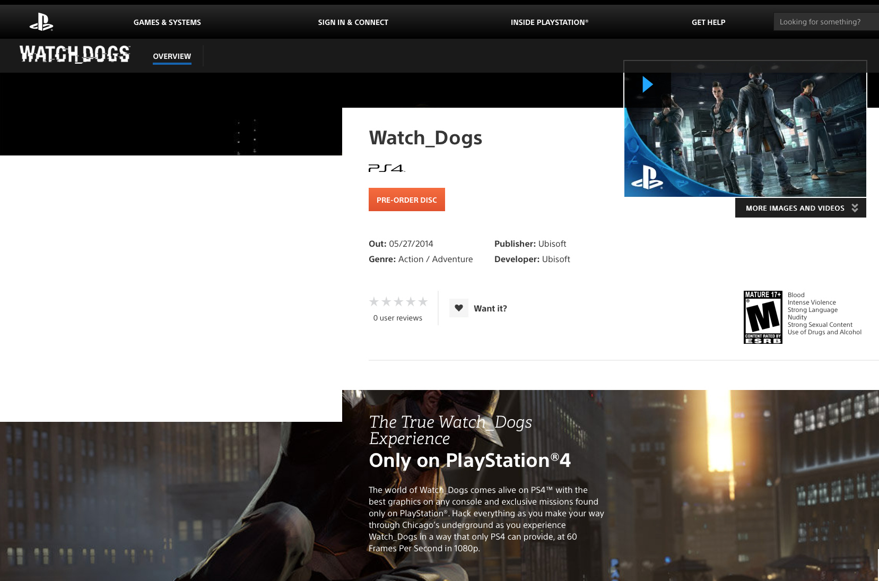Click the PlayStation logo in the top bar
This screenshot has height=581, width=879.
pos(41,22)
